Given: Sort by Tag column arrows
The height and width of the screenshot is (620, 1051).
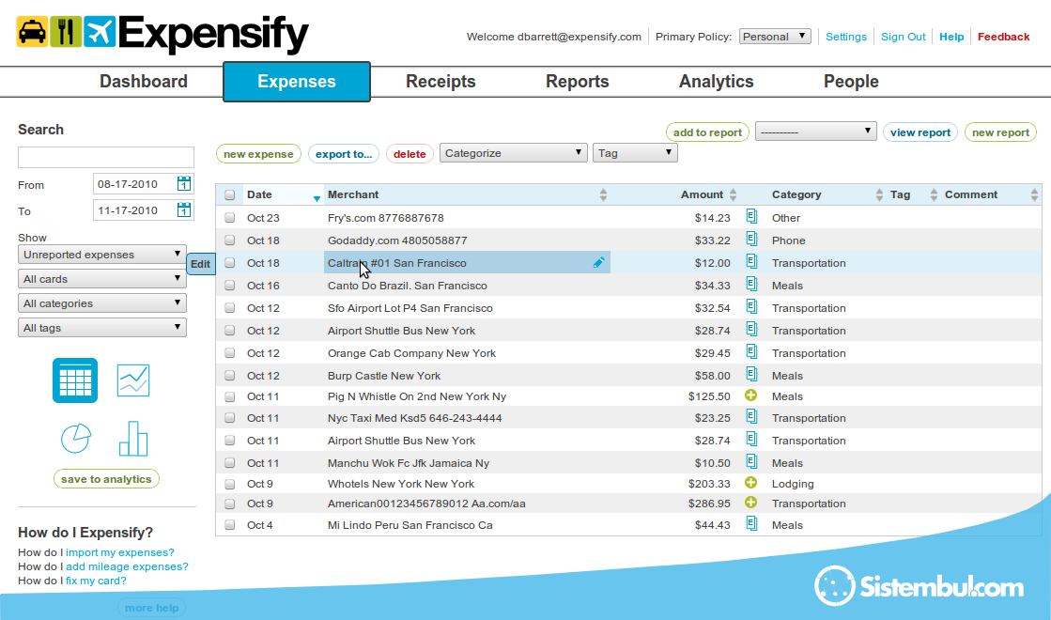Looking at the screenshot, I should 934,194.
